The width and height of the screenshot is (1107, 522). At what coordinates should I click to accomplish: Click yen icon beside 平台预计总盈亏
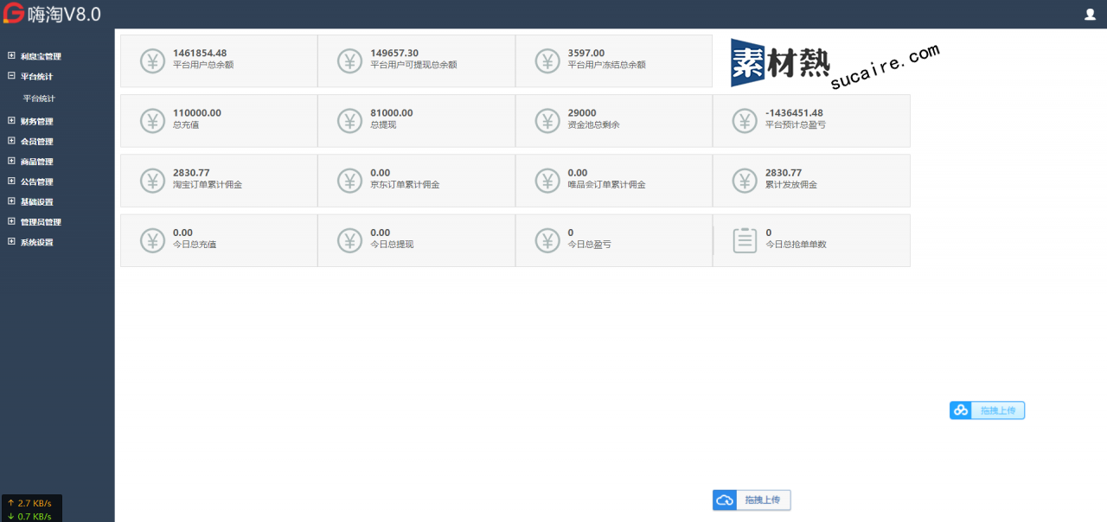745,121
